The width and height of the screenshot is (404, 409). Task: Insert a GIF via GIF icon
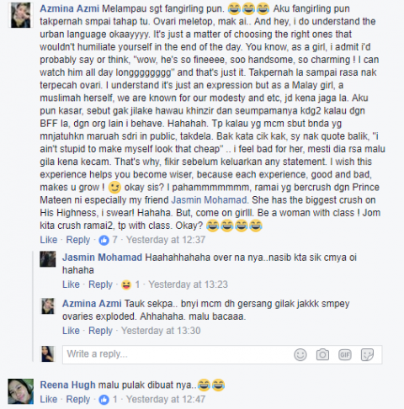pos(345,355)
